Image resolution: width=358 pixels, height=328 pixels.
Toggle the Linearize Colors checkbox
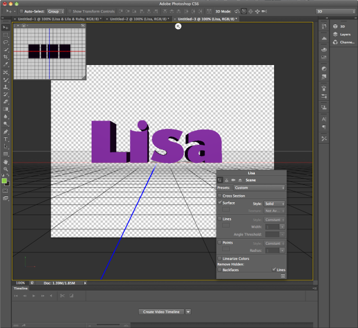coord(220,258)
